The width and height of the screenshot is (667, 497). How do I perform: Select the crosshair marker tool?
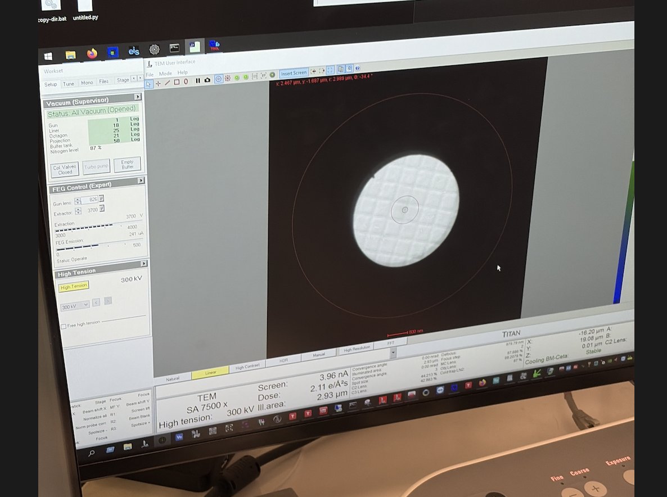(x=158, y=84)
